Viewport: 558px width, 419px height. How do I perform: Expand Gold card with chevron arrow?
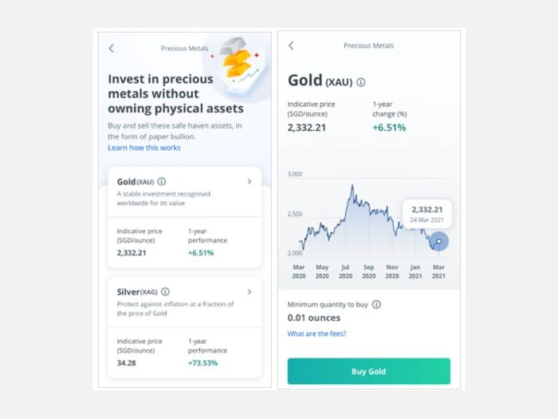(250, 182)
